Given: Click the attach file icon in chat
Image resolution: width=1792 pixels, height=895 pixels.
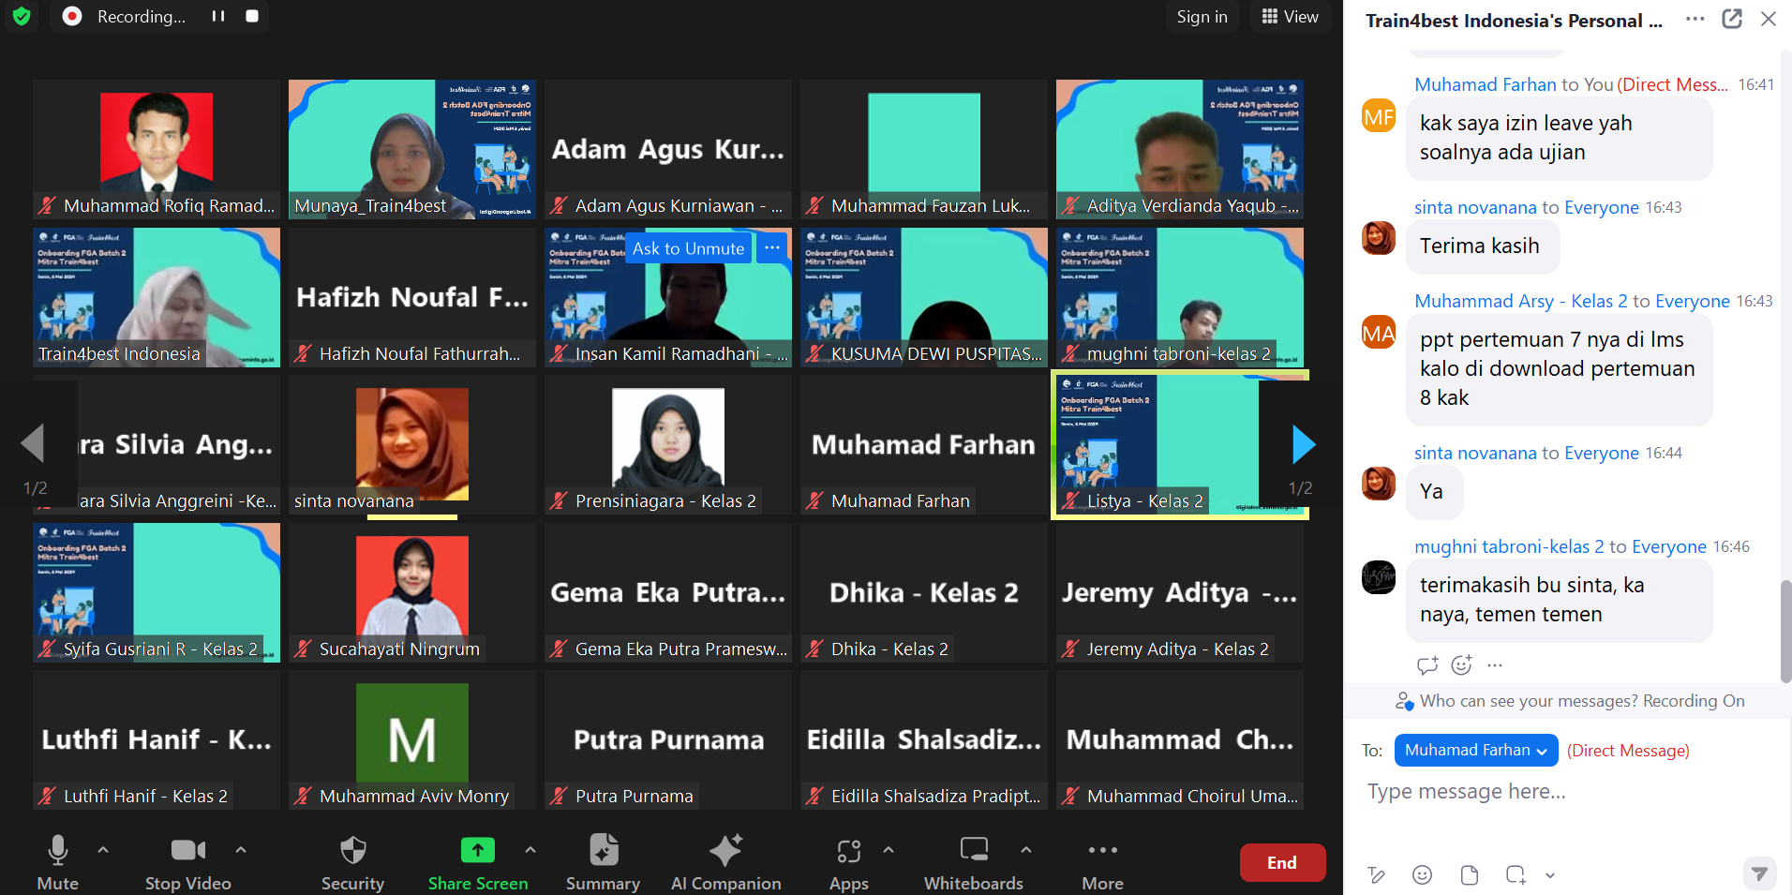Looking at the screenshot, I should point(1469,874).
